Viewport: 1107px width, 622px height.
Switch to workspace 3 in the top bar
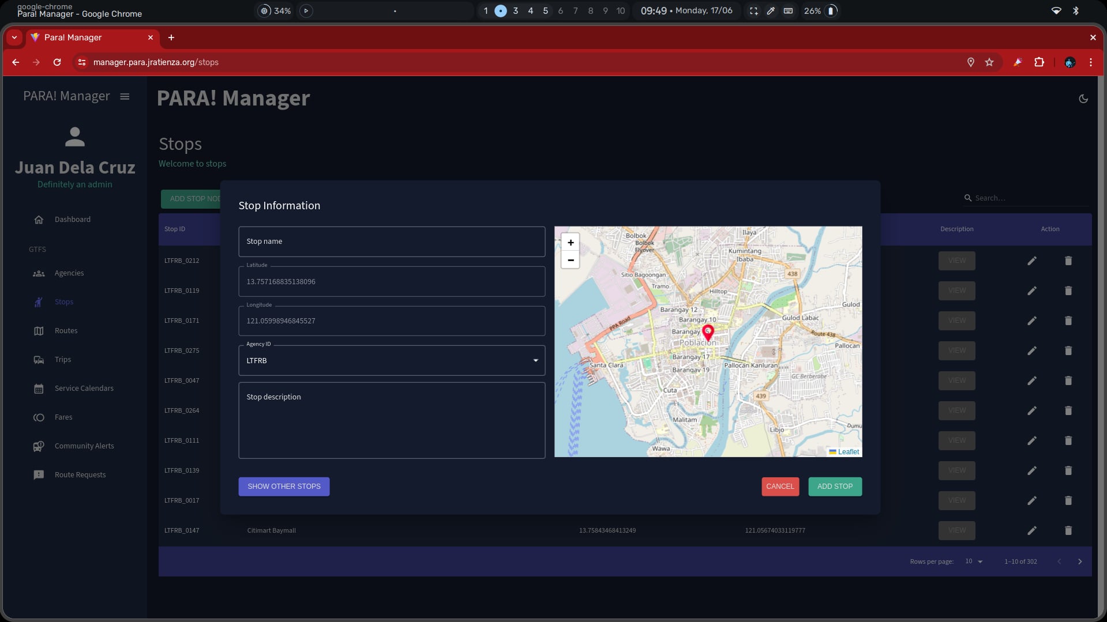tap(515, 11)
